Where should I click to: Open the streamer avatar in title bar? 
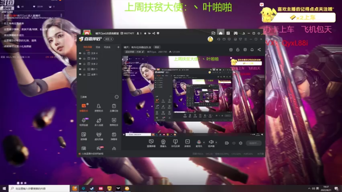pos(210,39)
